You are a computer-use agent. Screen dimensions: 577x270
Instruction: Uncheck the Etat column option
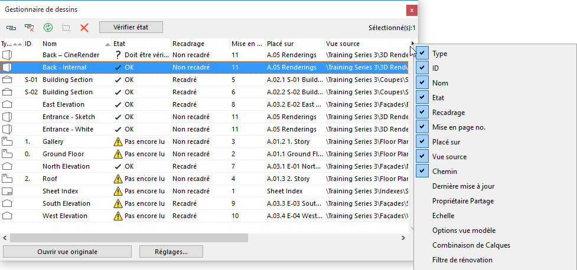point(422,97)
